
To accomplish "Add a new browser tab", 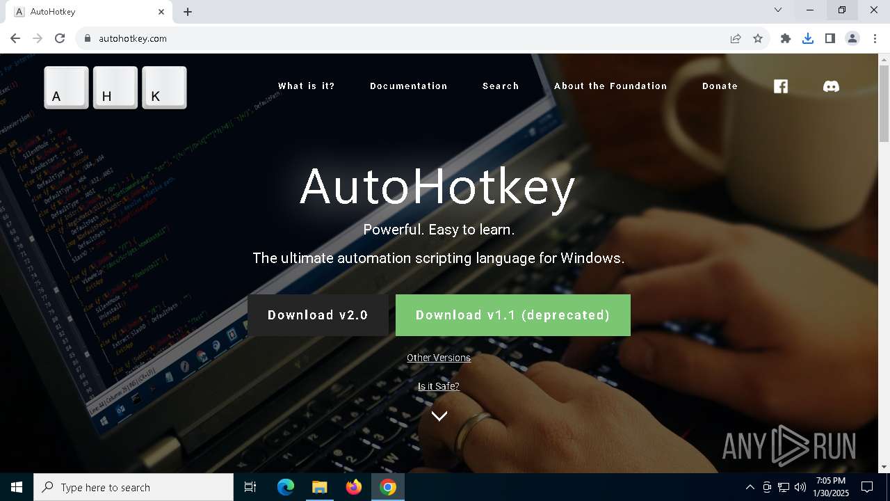I will [188, 12].
